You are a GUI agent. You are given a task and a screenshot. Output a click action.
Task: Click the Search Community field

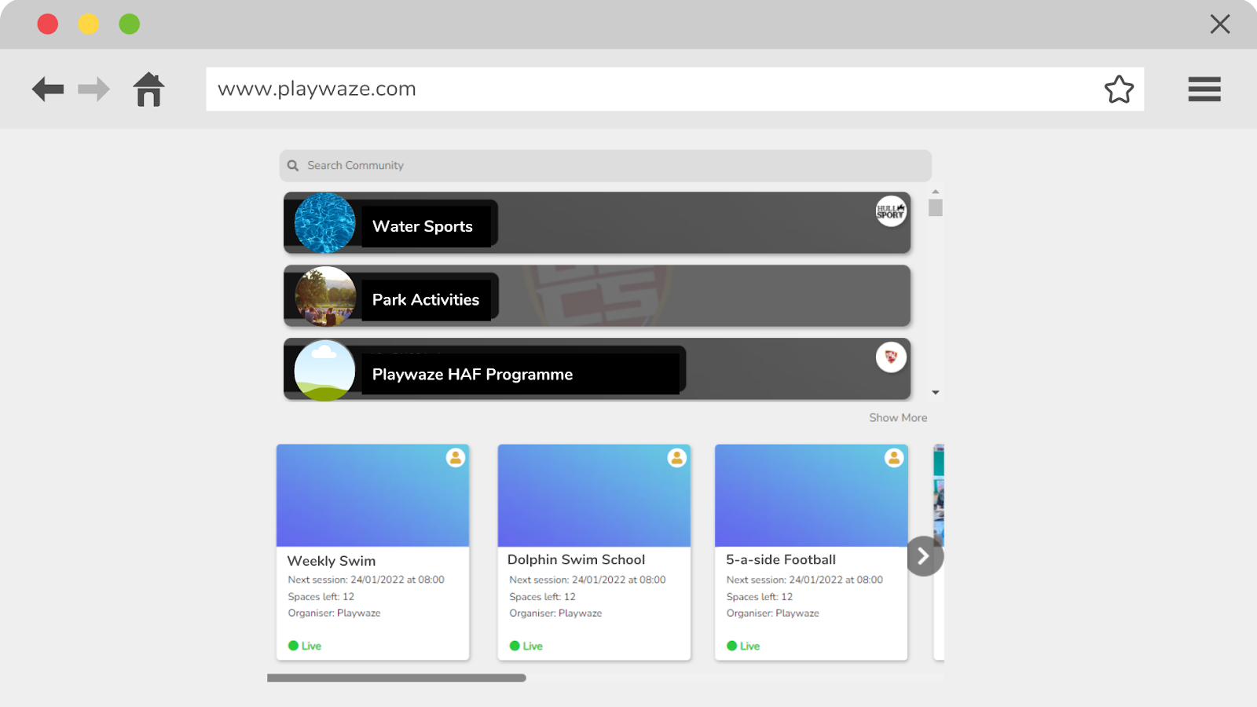(x=606, y=166)
